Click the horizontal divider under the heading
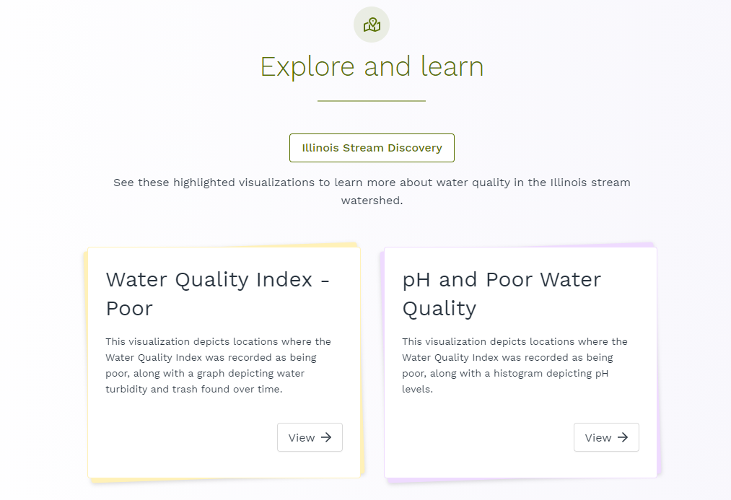This screenshot has height=500, width=731. click(x=372, y=101)
